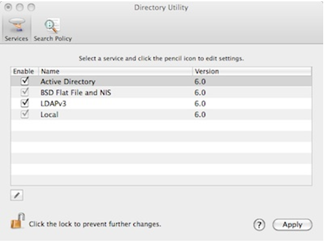Toggle the LDAPv3 enable checkbox
Image resolution: width=325 pixels, height=242 pixels.
pos(25,103)
